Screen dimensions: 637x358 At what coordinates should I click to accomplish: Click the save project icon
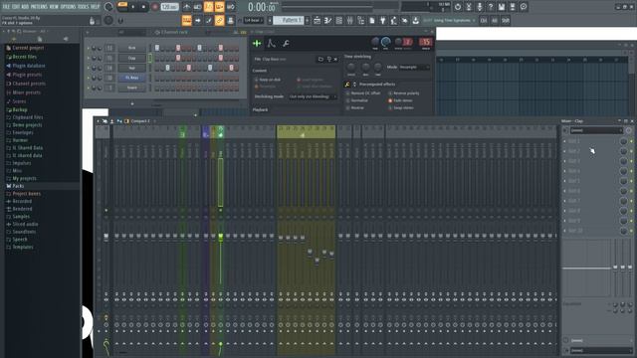click(x=502, y=7)
